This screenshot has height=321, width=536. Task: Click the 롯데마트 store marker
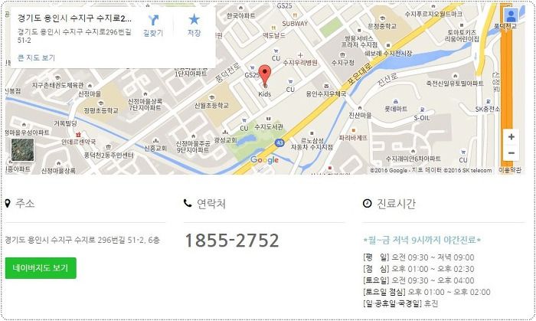396,102
